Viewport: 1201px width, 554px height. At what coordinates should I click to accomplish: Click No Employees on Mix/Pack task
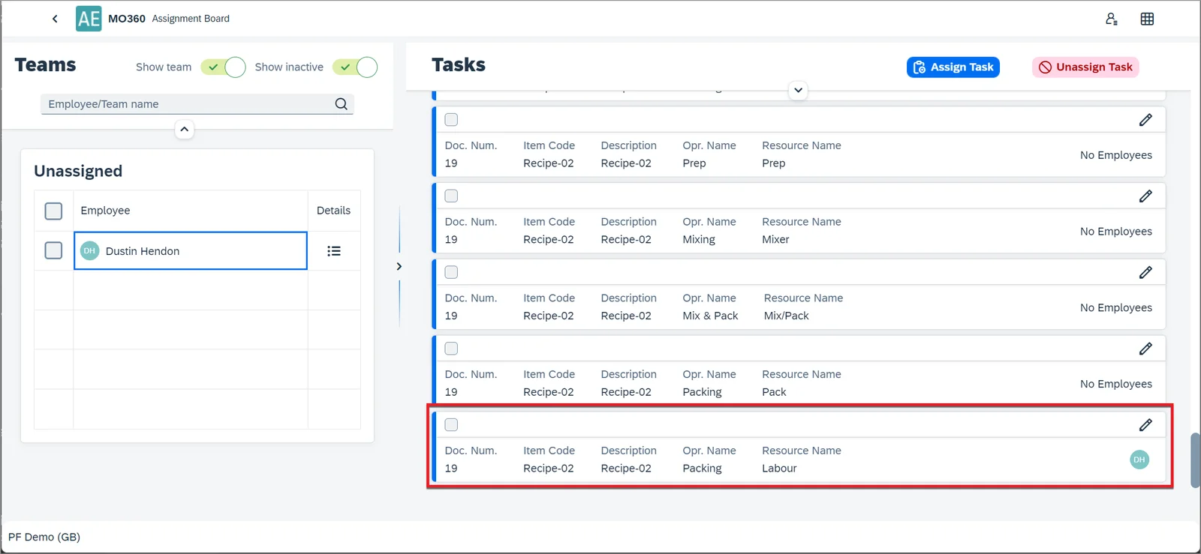click(1116, 307)
